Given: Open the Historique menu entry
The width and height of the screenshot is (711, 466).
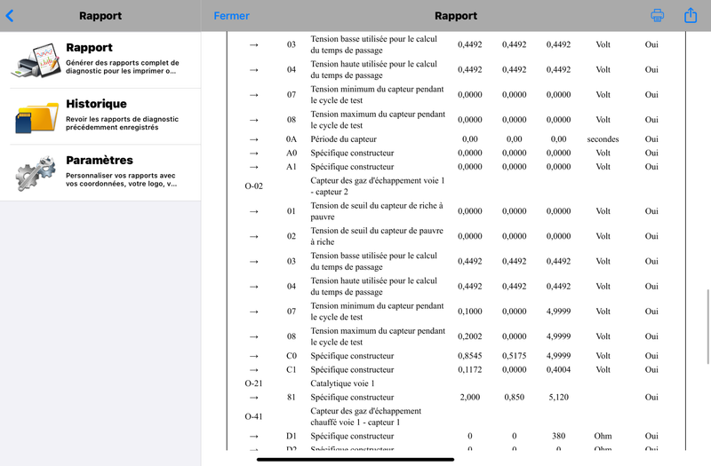Looking at the screenshot, I should point(100,116).
